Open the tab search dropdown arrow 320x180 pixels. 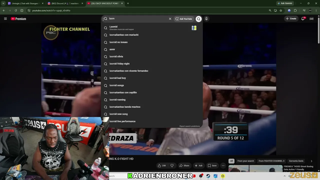[x=3, y=3]
